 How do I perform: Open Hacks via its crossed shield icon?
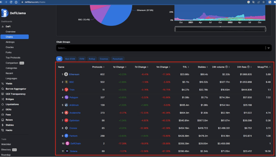2,130
